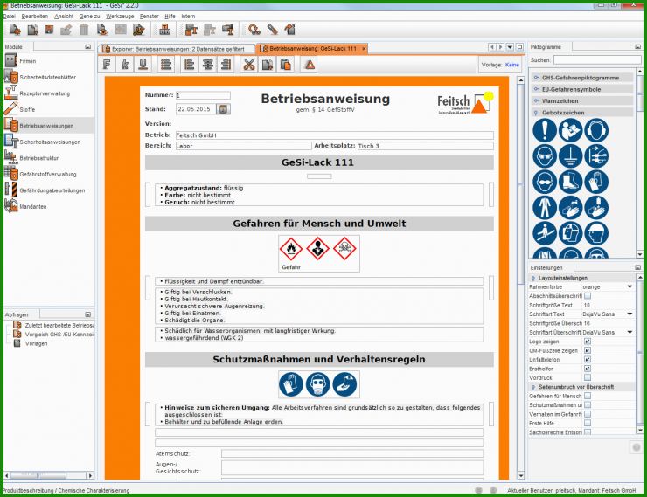Viewport: 647px width, 497px height.
Task: Open the Gehe zu menu
Action: click(89, 16)
